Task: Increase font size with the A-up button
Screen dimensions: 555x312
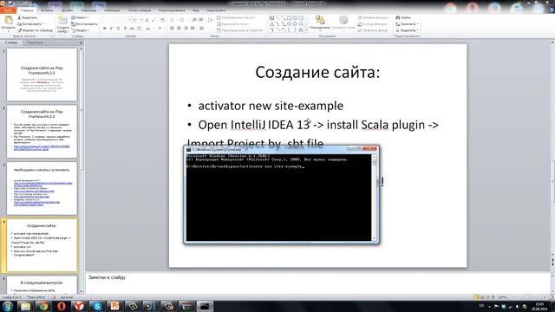Action: [147, 20]
